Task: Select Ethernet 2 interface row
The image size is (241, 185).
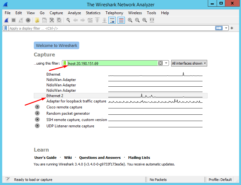Action: click(x=121, y=96)
